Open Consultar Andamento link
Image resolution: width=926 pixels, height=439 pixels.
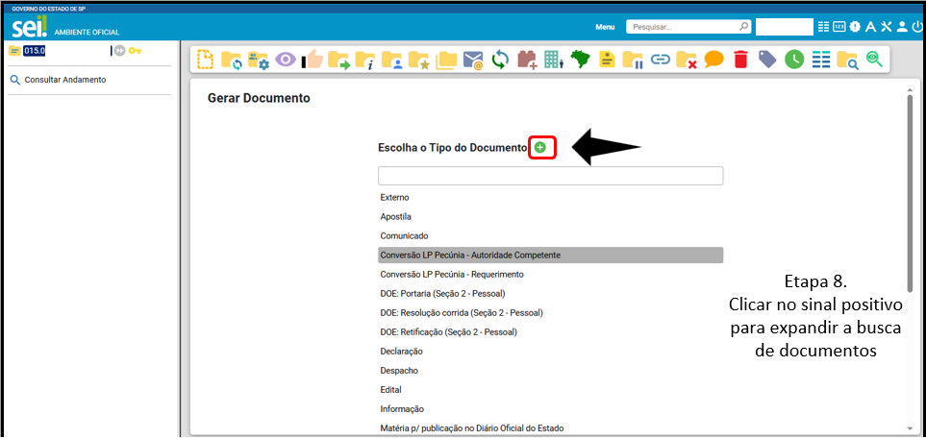click(64, 80)
